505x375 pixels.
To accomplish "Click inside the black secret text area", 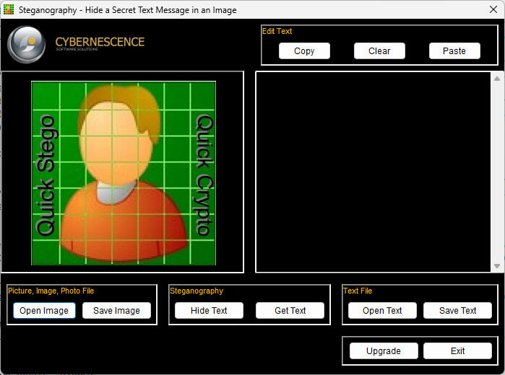I will pos(374,172).
